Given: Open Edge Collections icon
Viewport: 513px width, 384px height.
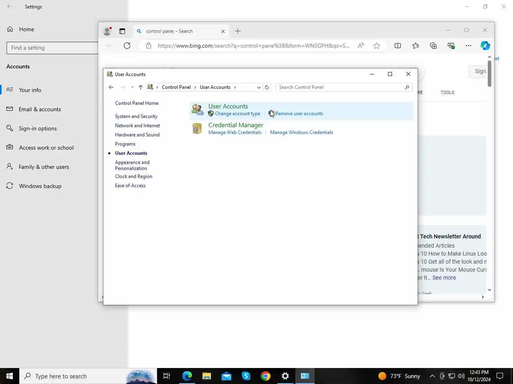Looking at the screenshot, I should pos(433,46).
